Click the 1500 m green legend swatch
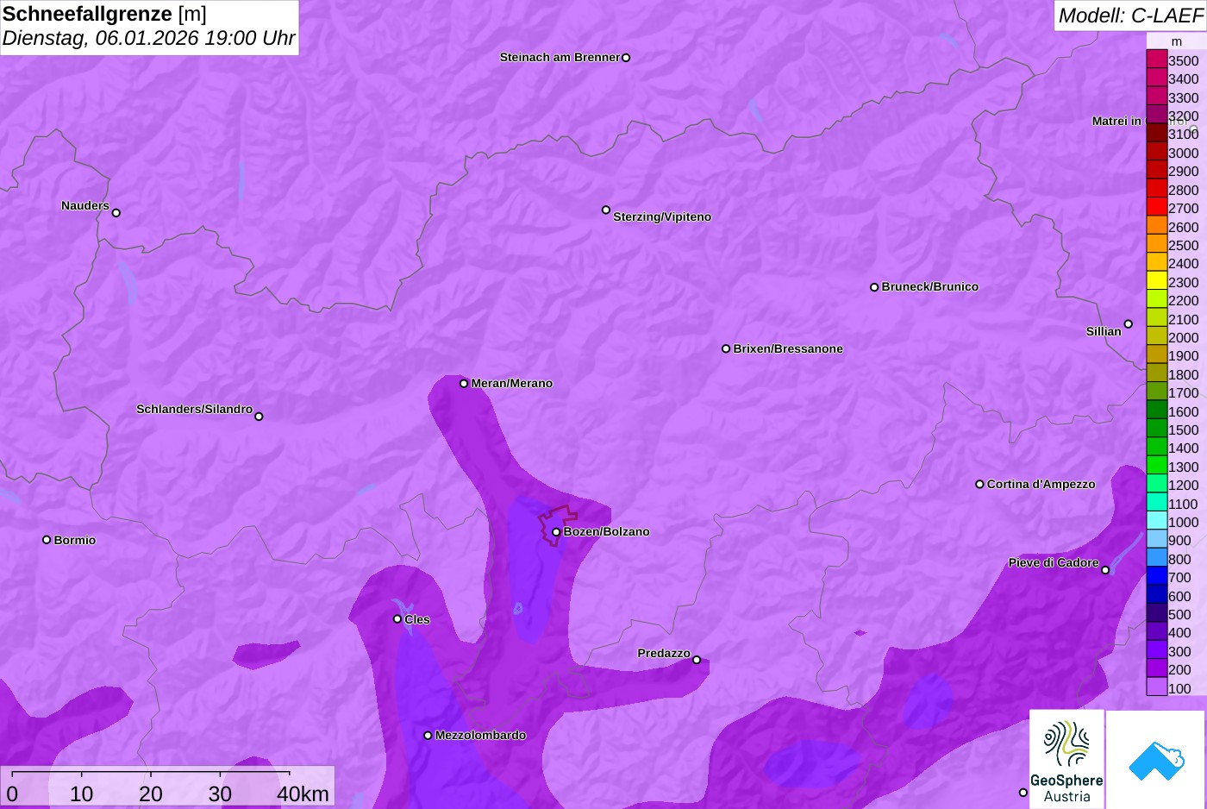1207x809 pixels. [x=1156, y=430]
